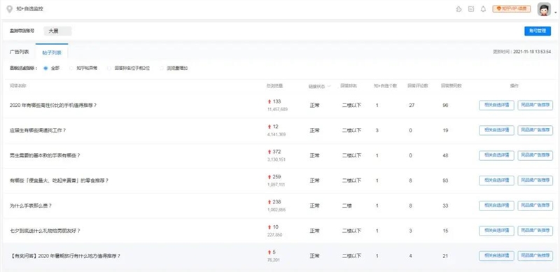Open 同品牌广告推荐 for the 七夕礼物 row
Screen dimensions: 560x272
point(535,231)
